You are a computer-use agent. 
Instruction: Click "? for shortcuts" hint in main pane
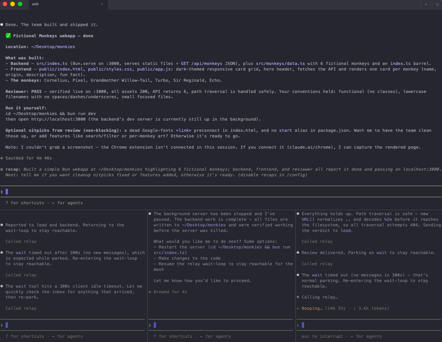[25, 203]
